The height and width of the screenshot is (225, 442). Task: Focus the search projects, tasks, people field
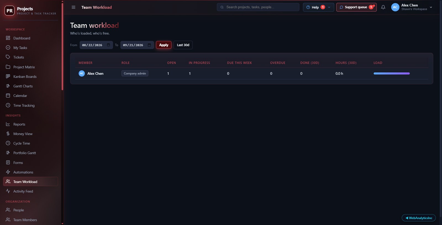coord(258,7)
